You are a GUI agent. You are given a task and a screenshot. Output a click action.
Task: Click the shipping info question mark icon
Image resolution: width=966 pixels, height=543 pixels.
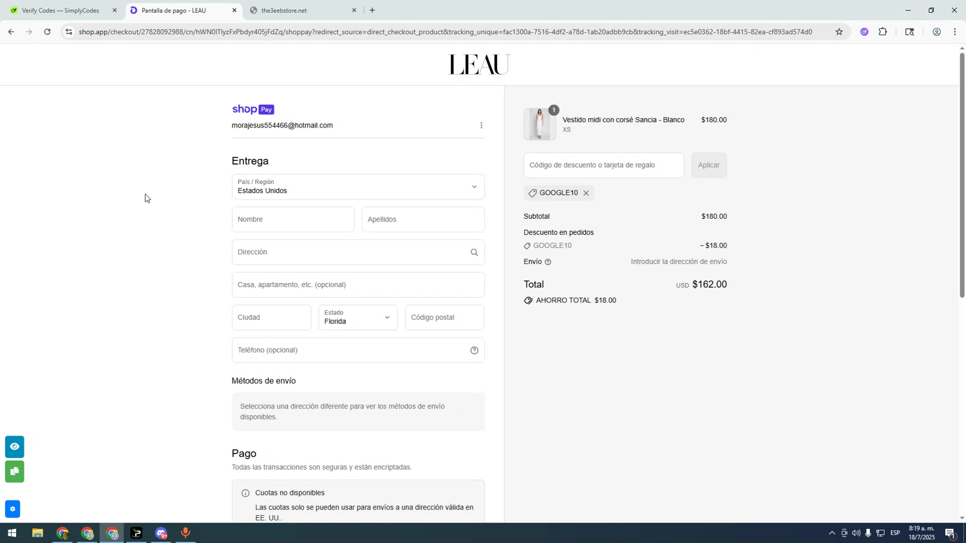548,262
